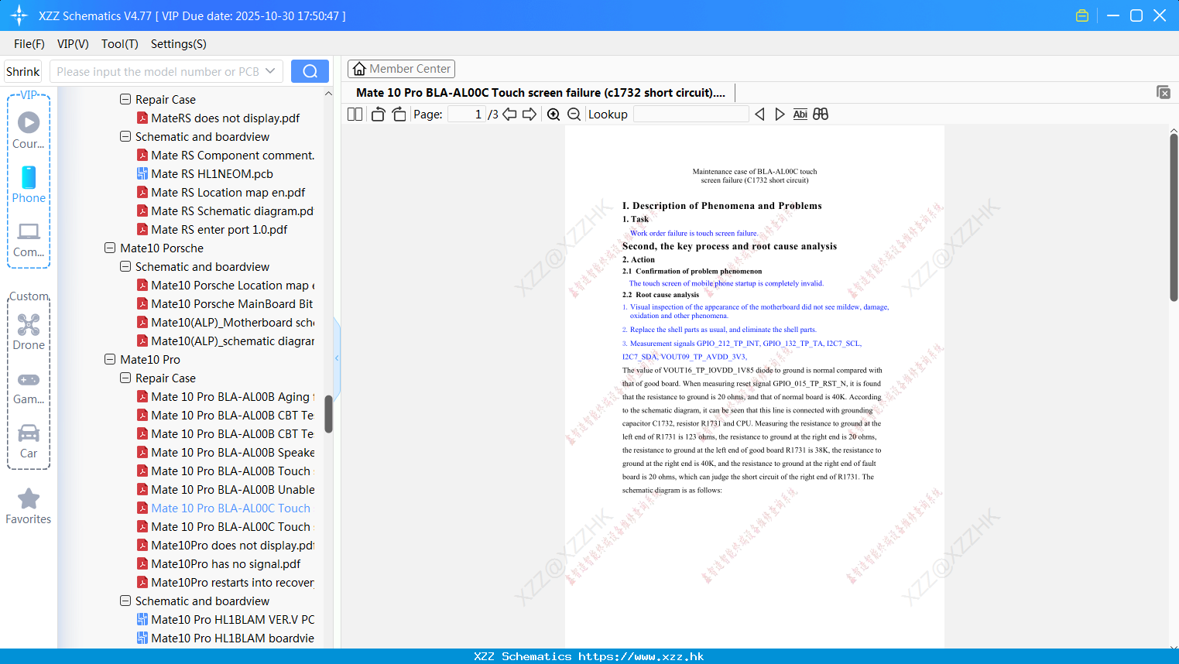Collapse the Mate10 Porsche node
Viewport: 1179px width, 664px height.
coord(110,248)
